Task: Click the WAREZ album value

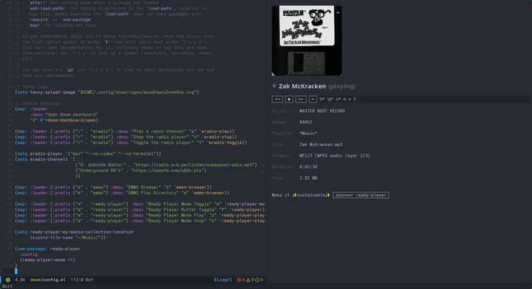Action: point(306,122)
